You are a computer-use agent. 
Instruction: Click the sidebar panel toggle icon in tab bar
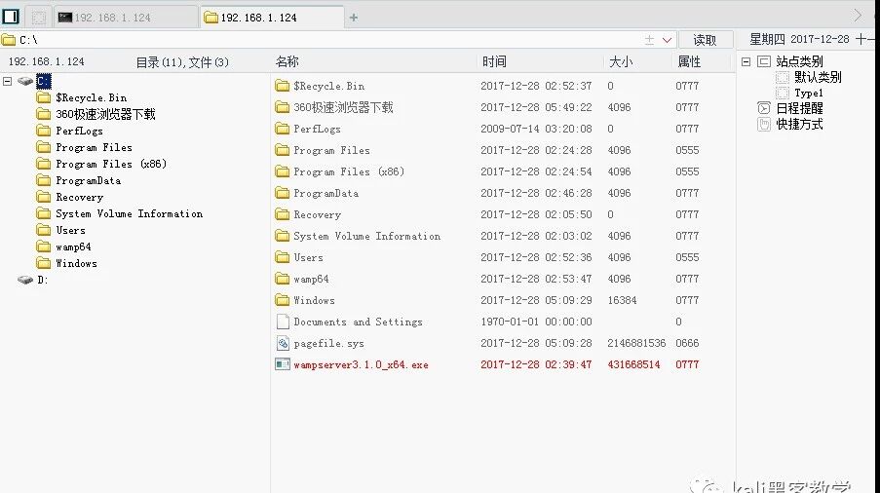pos(11,17)
